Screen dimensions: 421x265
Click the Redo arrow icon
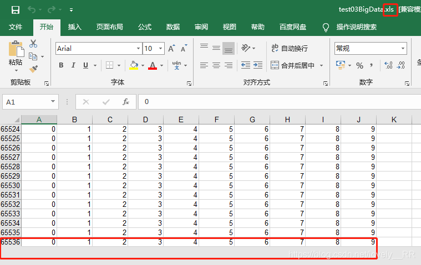[x=51, y=10]
